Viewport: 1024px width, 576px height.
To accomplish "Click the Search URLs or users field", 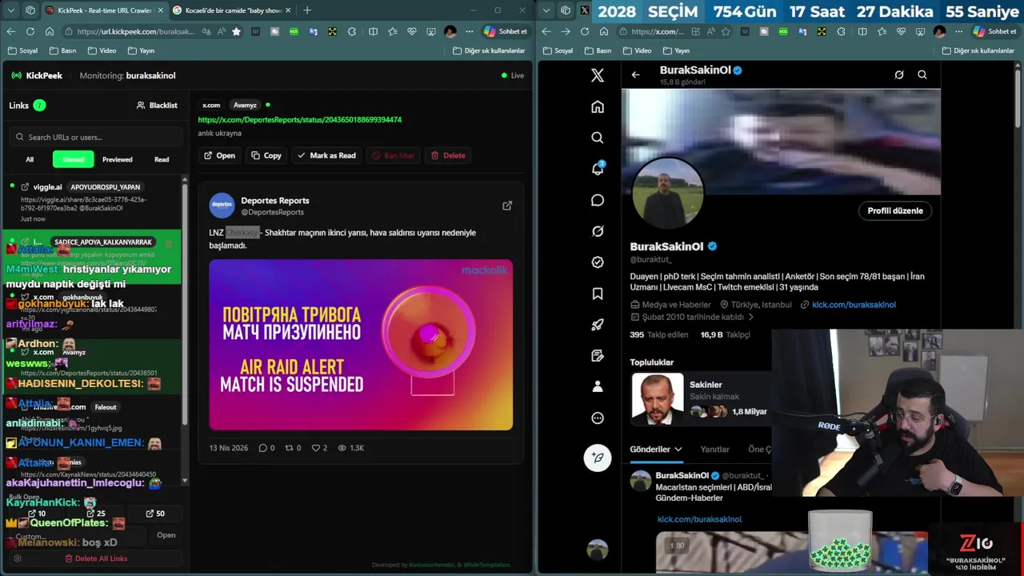I will pyautogui.click(x=95, y=137).
